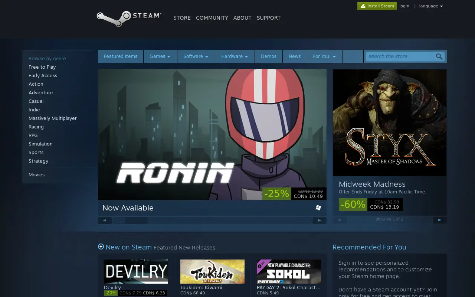Browse Free to Play genre
The image size is (475, 297).
[42, 67]
